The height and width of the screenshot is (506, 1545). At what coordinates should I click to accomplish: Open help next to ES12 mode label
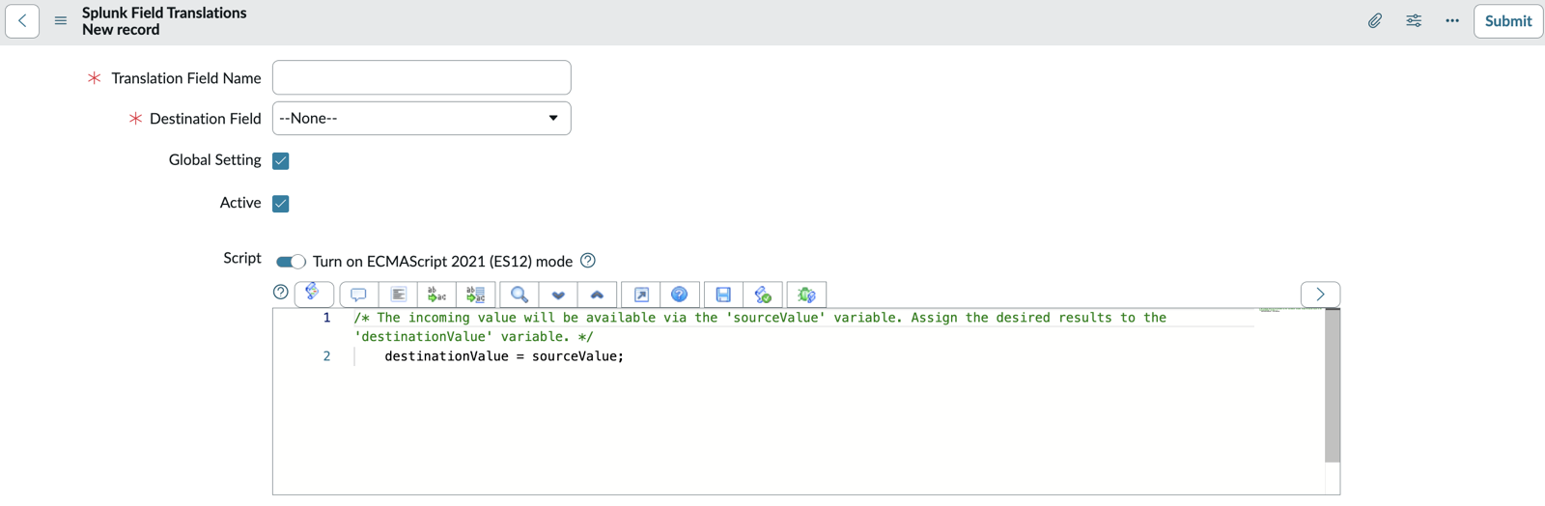588,261
